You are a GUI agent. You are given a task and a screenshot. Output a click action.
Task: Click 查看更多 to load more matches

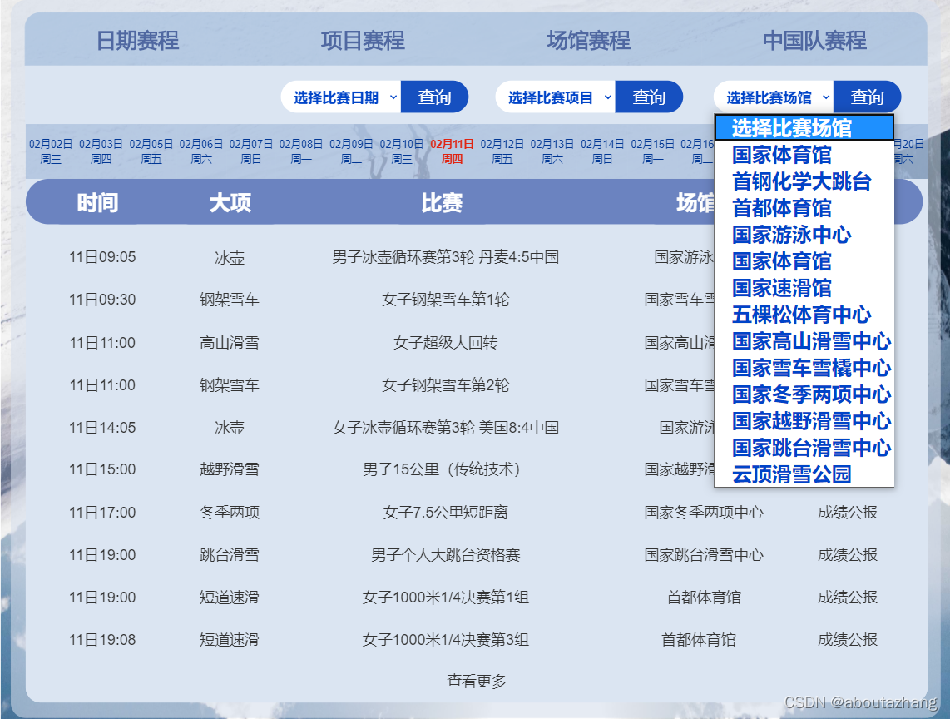478,681
